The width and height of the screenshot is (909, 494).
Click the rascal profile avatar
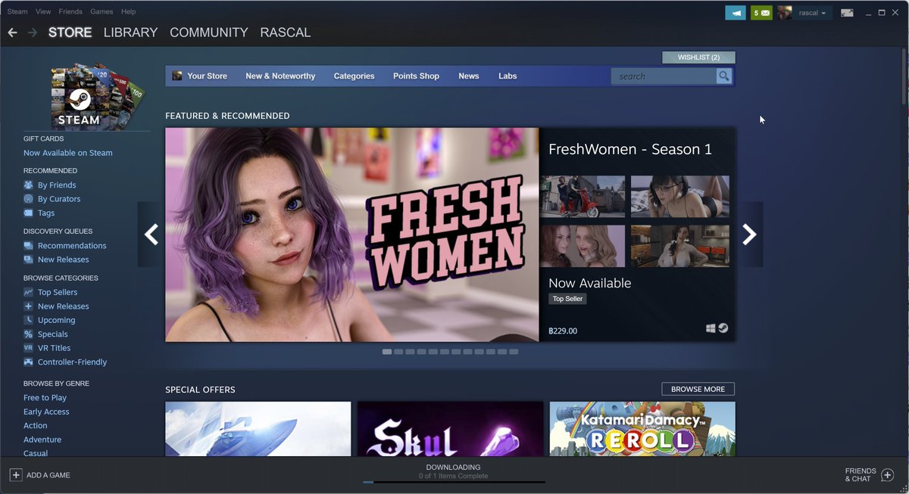[x=785, y=13]
